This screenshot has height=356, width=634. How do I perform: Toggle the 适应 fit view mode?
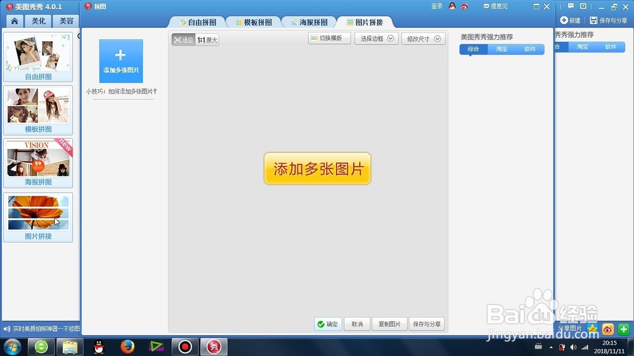tap(184, 40)
